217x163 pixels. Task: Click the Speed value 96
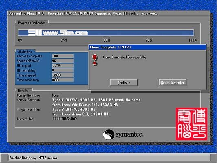pos(63,61)
